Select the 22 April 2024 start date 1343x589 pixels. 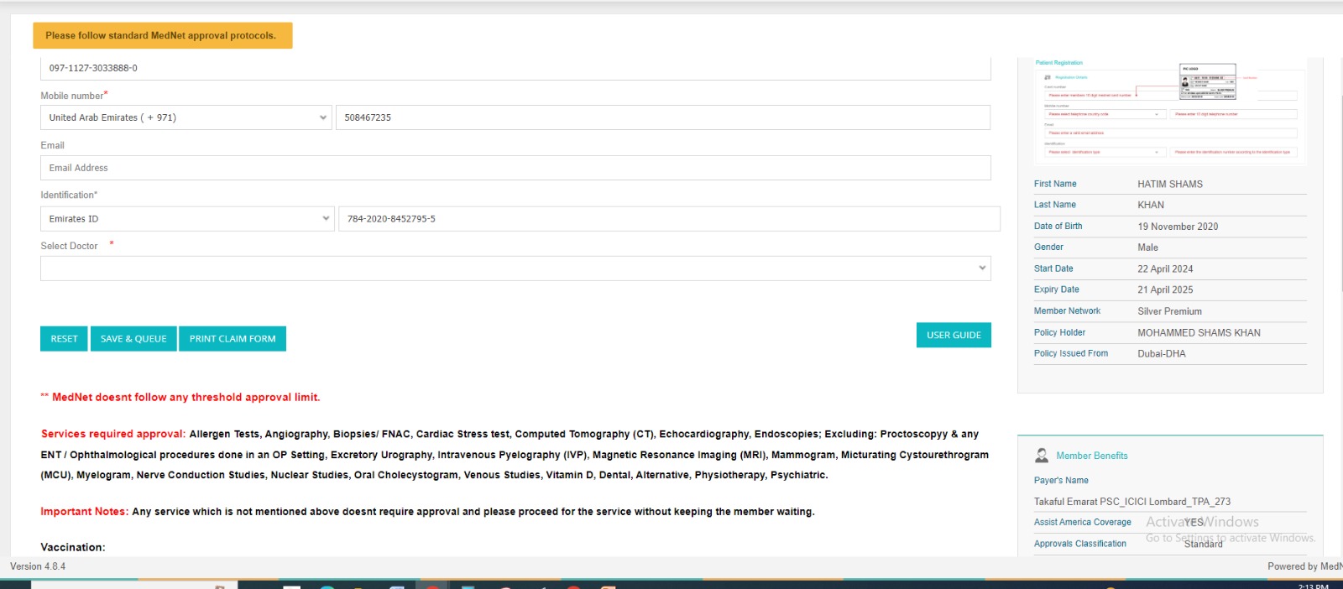coord(1165,268)
